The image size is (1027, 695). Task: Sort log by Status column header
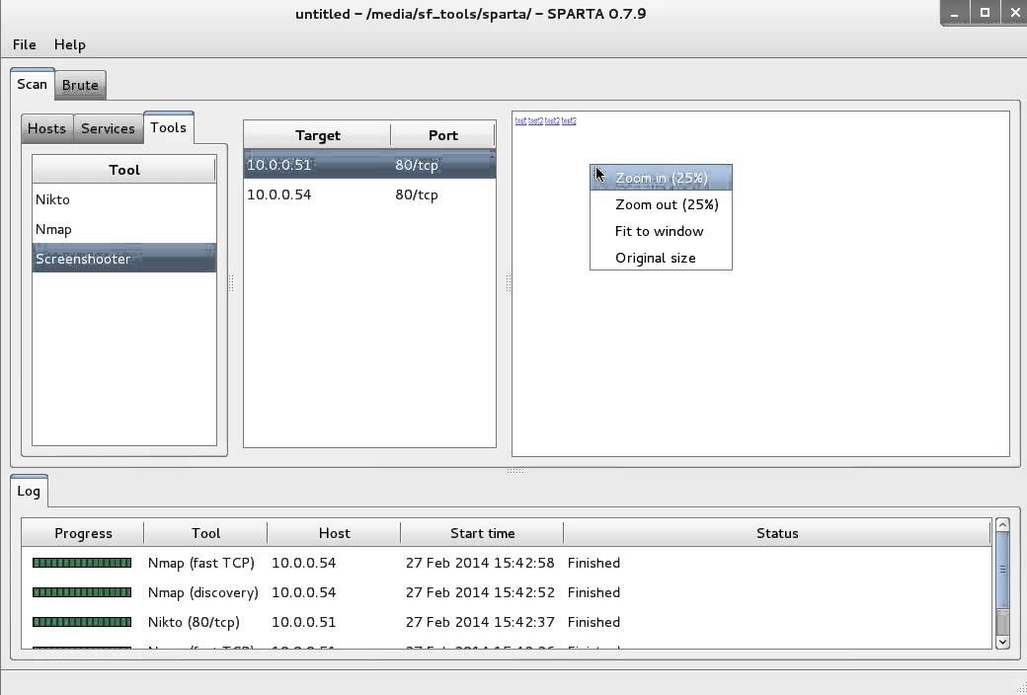777,533
